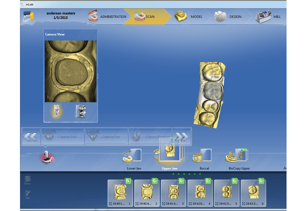Uncheck the green checkmark on scan 6
Image resolution: width=307 pixels, height=211 pixels.
point(262,181)
